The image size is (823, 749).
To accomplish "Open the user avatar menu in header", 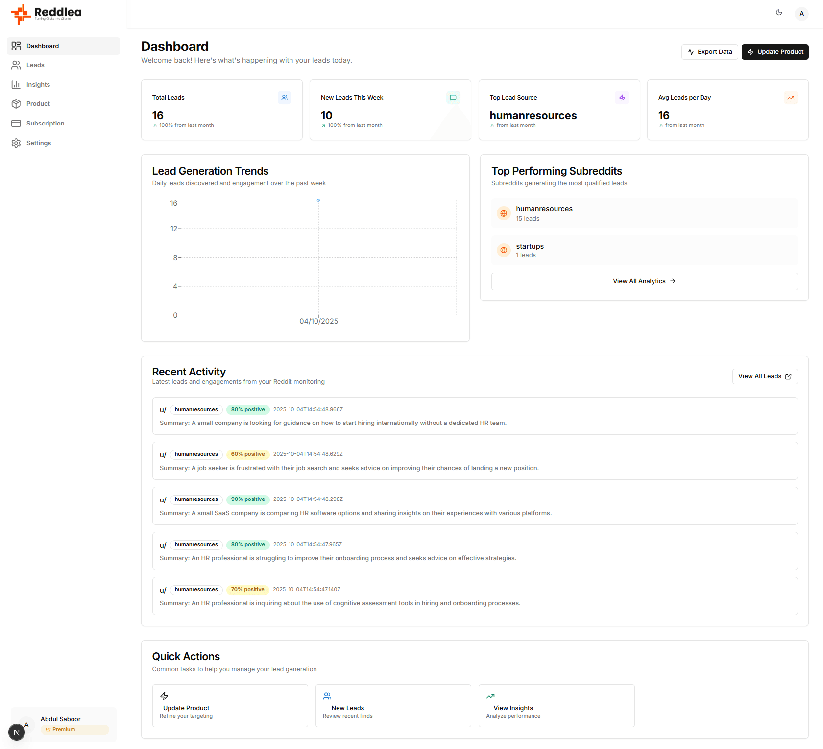I will pos(801,13).
